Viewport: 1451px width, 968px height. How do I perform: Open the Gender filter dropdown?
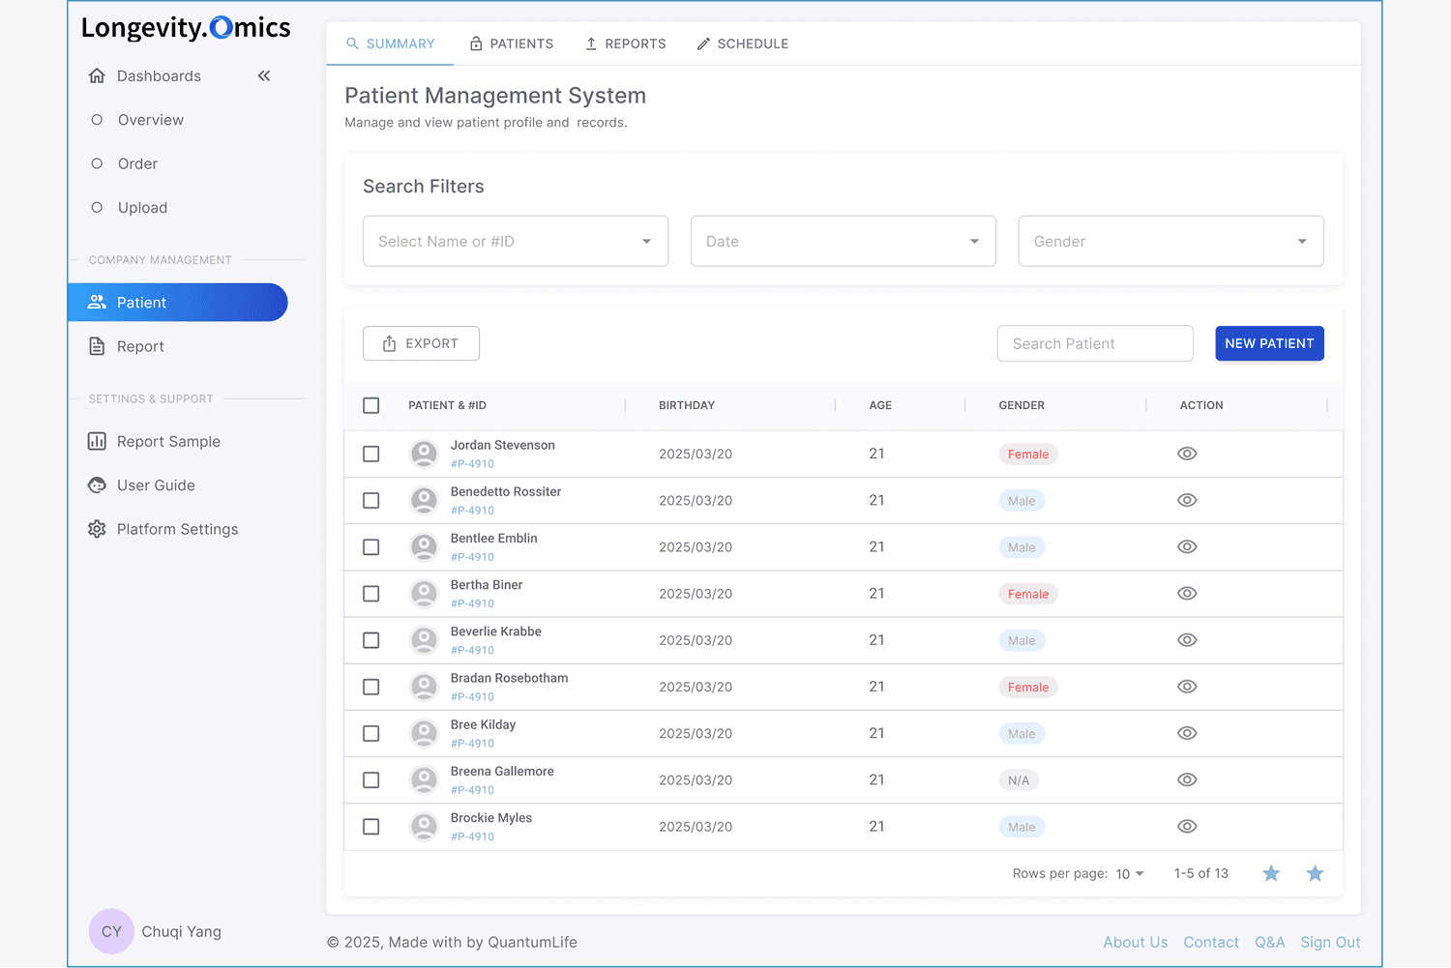[x=1170, y=241]
